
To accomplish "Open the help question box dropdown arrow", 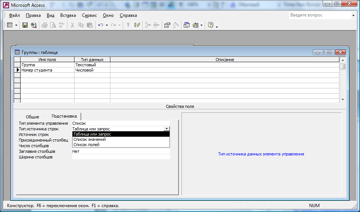I will point(353,15).
